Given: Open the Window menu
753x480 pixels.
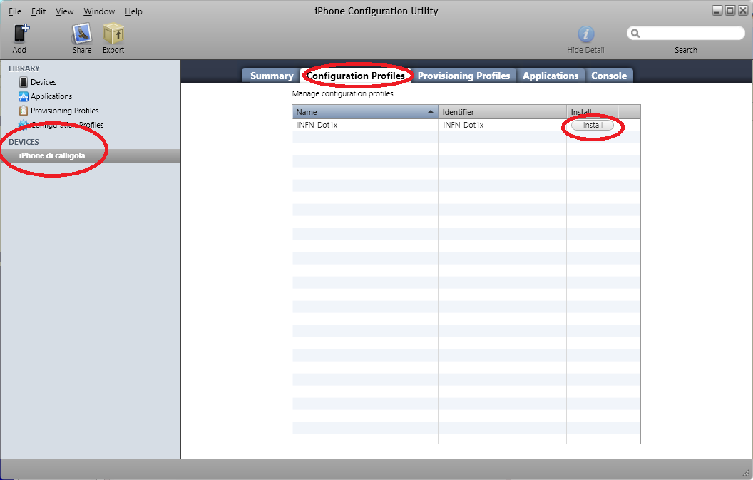Looking at the screenshot, I should (99, 11).
